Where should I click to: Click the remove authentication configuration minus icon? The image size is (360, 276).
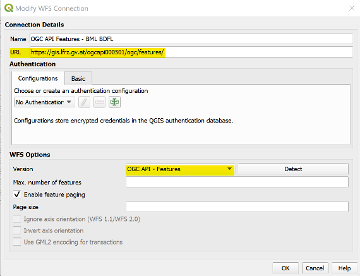coord(99,102)
